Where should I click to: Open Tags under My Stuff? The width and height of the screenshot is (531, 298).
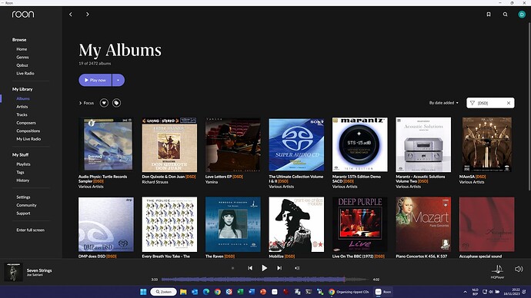pos(20,172)
